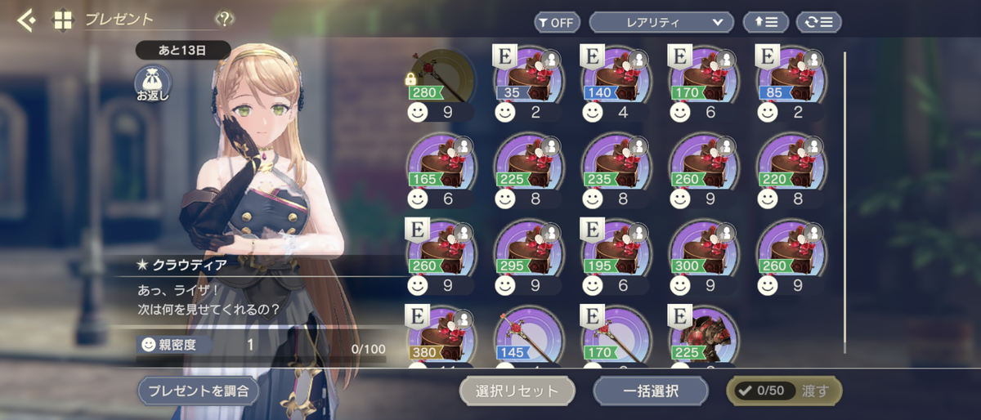This screenshot has height=420, width=981.
Task: Toggle the filter OFF button
Action: pyautogui.click(x=557, y=22)
